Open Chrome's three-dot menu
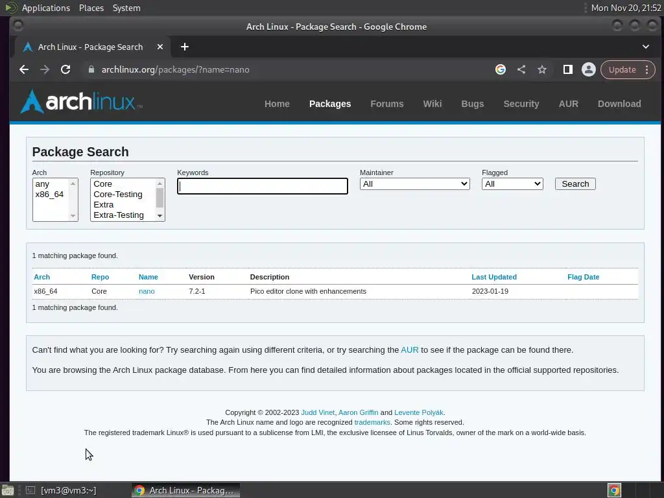The image size is (664, 498). 646,69
